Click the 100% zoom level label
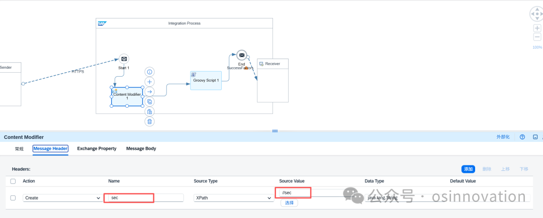Viewport: 543px width, 218px height. pos(537,47)
